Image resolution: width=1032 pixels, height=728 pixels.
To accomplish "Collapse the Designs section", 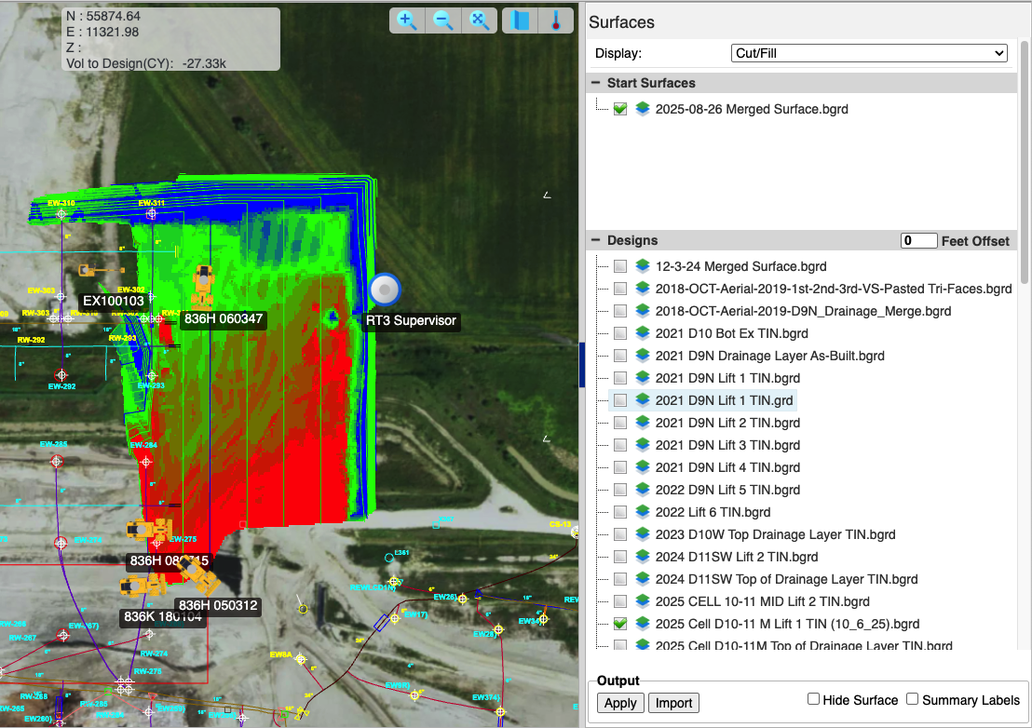I will [x=596, y=240].
